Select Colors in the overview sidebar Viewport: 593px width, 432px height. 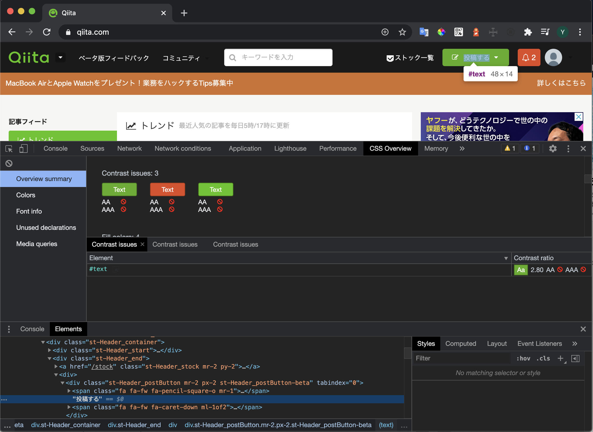click(x=26, y=195)
